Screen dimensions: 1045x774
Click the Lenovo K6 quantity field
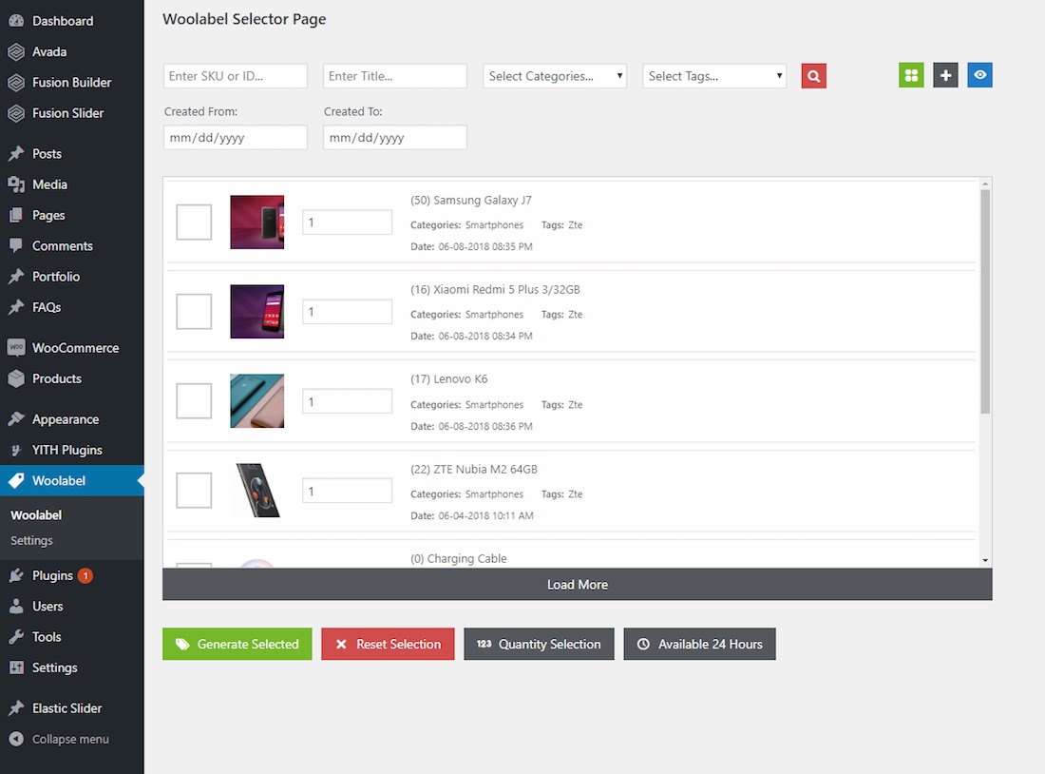(347, 401)
